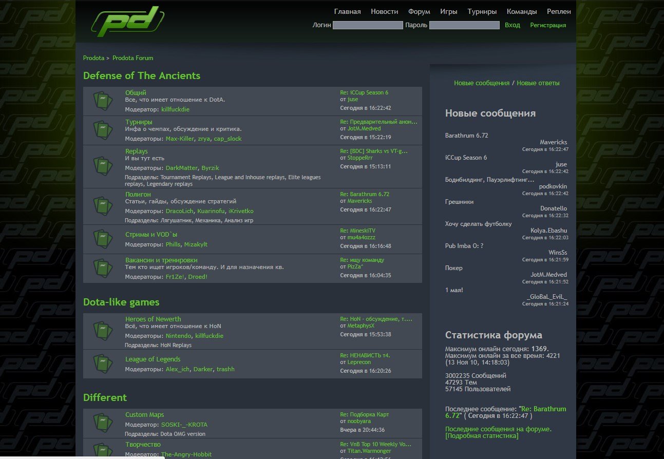Click the board icon beside League of Legends
The width and height of the screenshot is (664, 459).
(x=103, y=364)
